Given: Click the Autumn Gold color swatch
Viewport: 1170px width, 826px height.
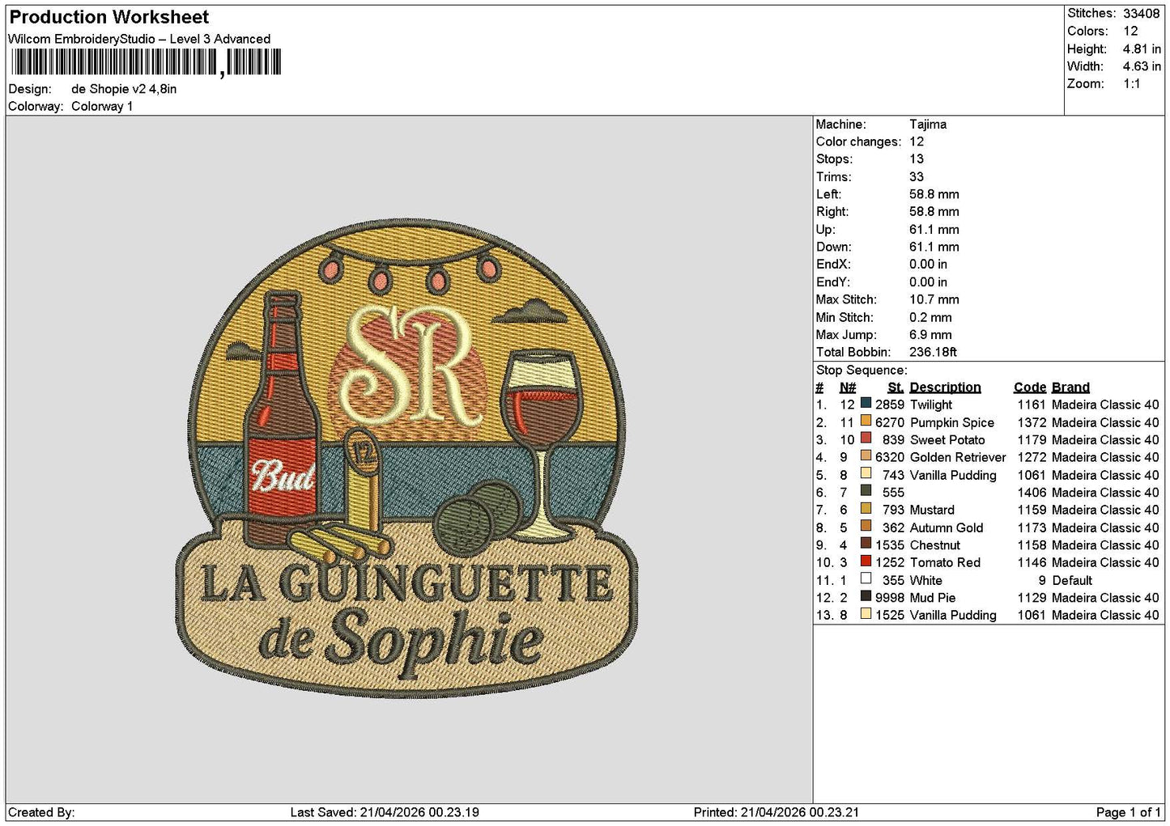Looking at the screenshot, I should [866, 527].
